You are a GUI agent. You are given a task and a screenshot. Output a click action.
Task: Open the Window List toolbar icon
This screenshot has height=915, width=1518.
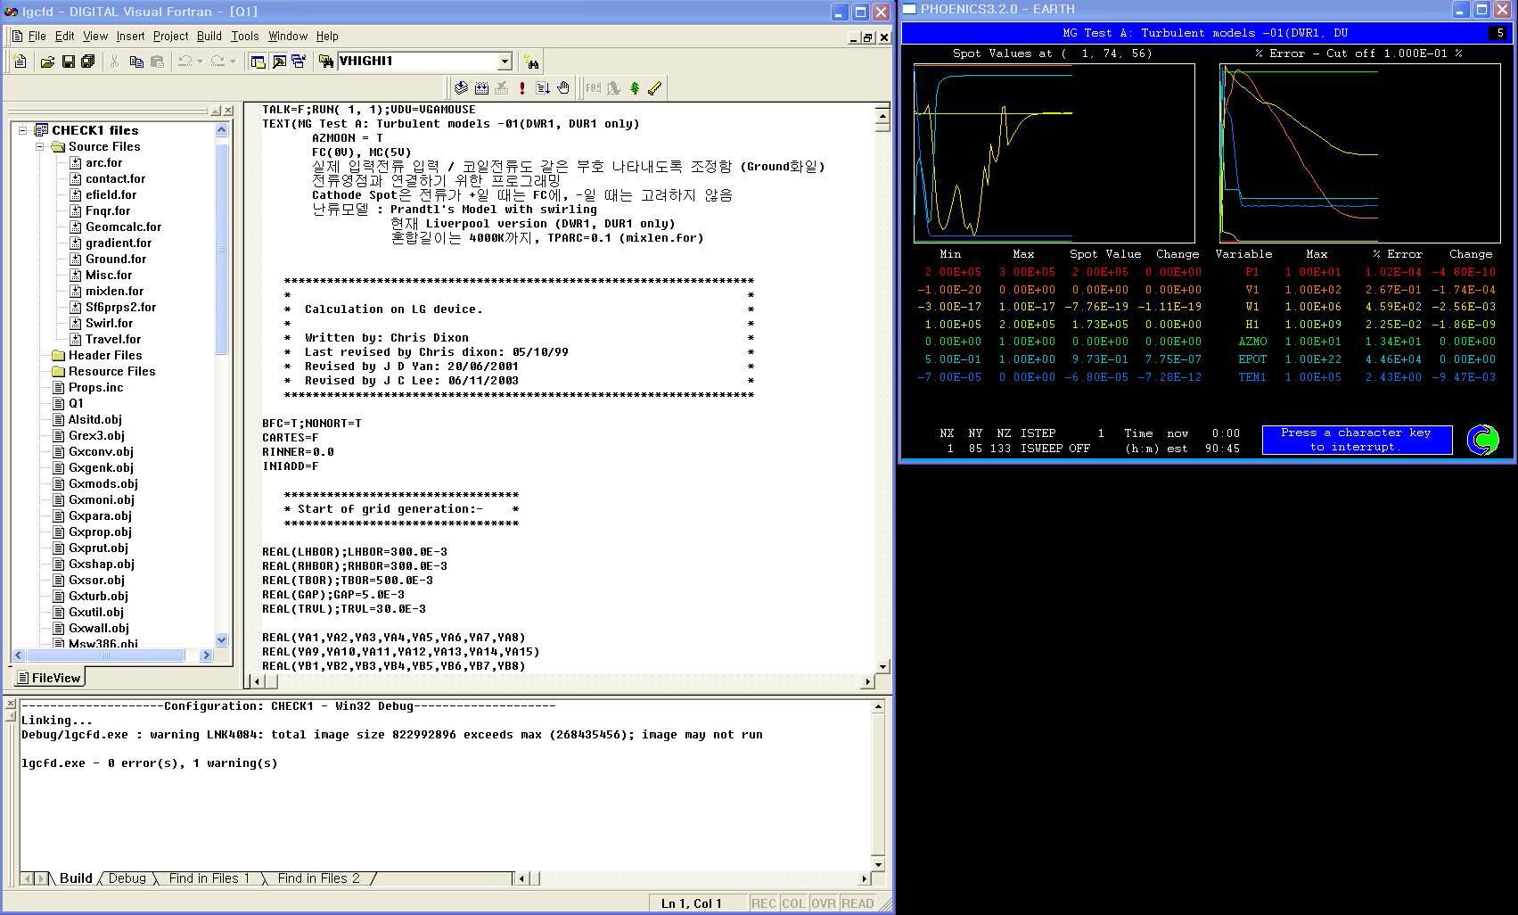(x=299, y=62)
